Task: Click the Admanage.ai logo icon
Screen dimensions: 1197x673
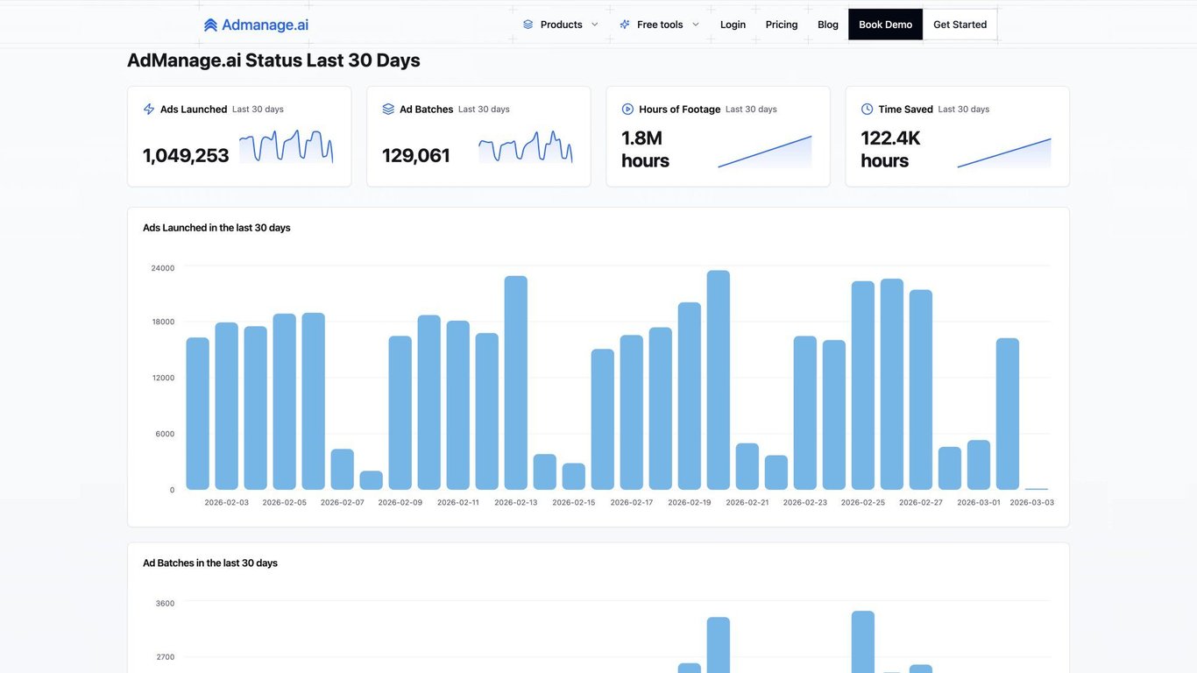Action: pyautogui.click(x=210, y=25)
